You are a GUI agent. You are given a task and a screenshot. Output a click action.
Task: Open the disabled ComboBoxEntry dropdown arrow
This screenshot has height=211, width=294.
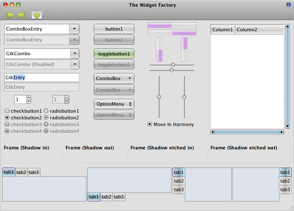[74, 40]
